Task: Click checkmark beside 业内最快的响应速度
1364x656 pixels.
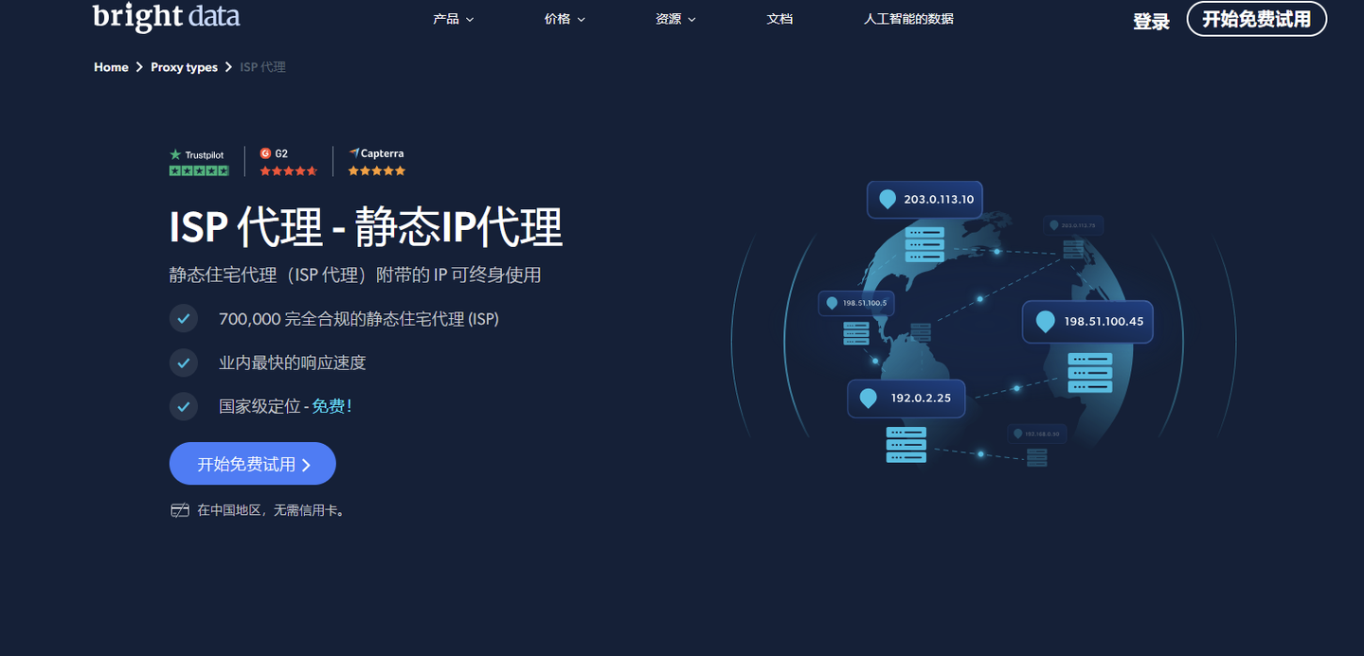Action: (x=184, y=363)
